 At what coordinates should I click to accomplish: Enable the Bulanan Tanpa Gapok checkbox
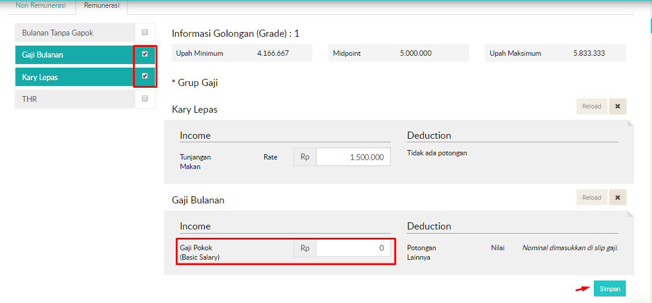pyautogui.click(x=145, y=33)
